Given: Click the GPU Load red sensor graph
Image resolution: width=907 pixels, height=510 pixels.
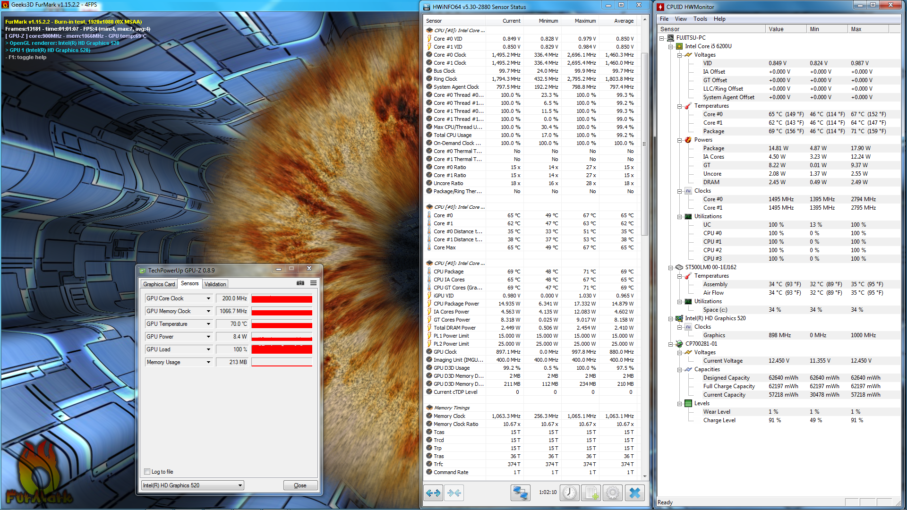Looking at the screenshot, I should click(x=282, y=349).
